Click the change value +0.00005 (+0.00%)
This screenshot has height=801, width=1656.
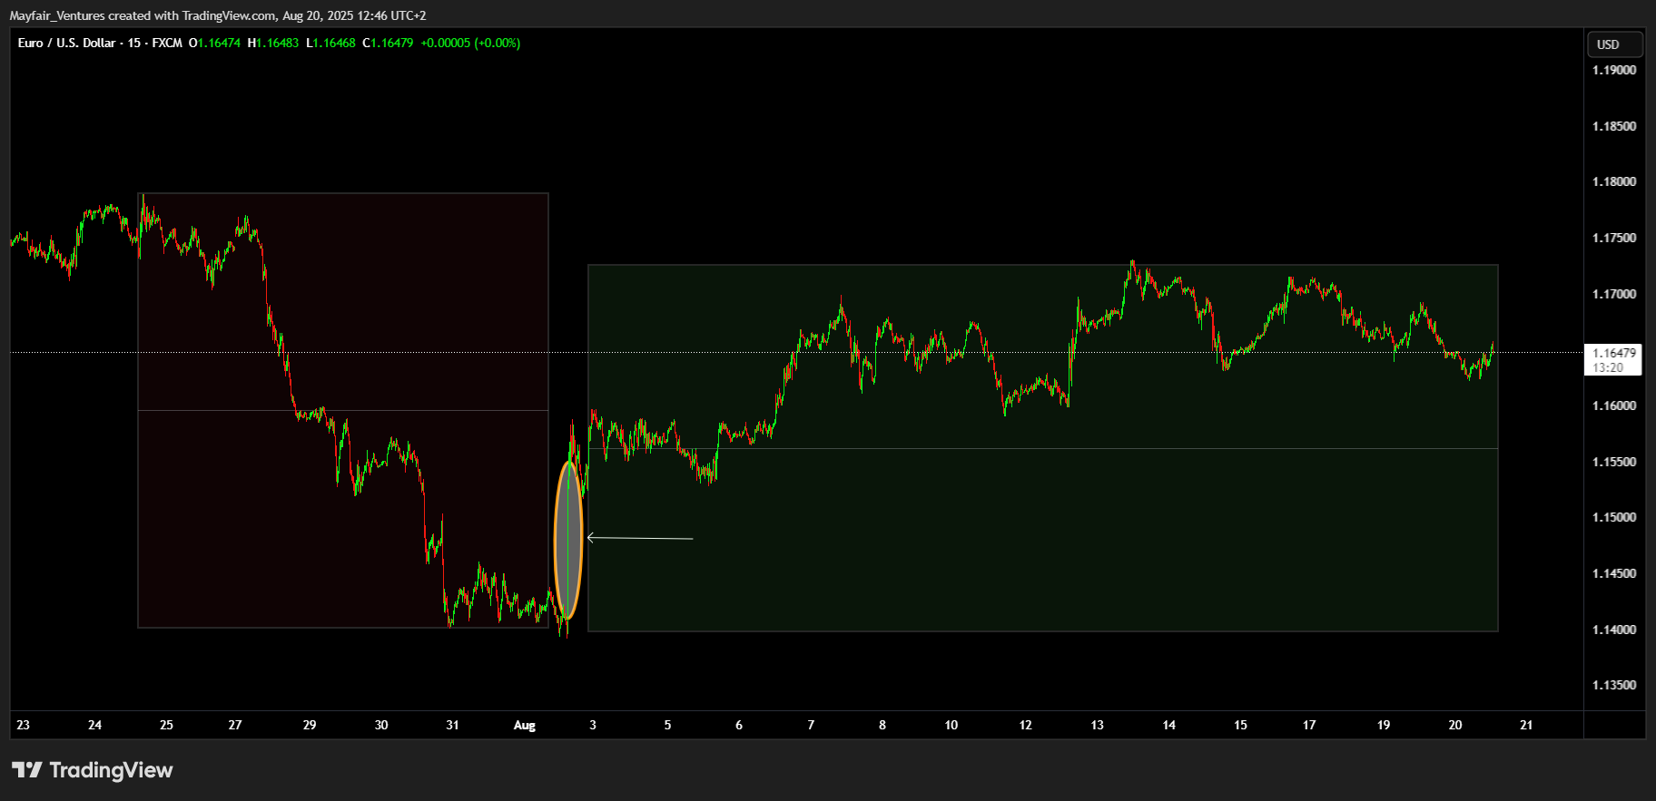tap(470, 43)
